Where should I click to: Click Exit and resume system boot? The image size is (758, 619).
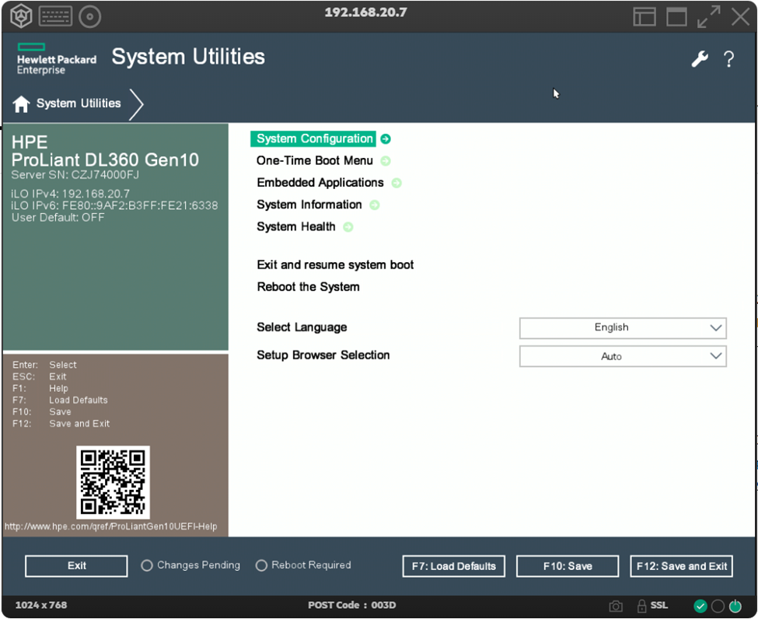(335, 265)
